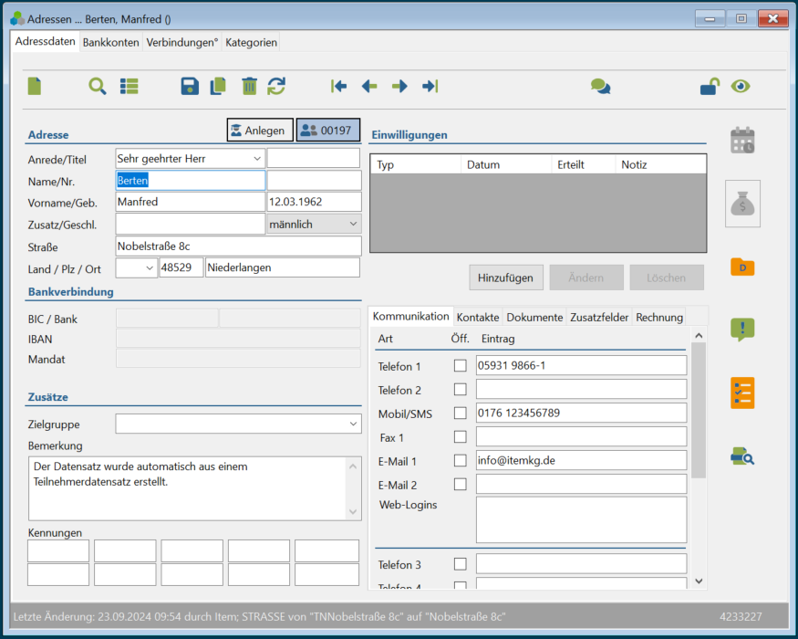
Task: Click the Mobil/SMS field 0176 123456789
Action: pyautogui.click(x=581, y=413)
